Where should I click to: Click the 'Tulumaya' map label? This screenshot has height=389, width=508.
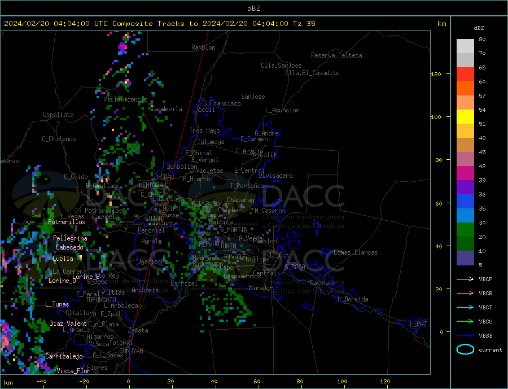211,142
